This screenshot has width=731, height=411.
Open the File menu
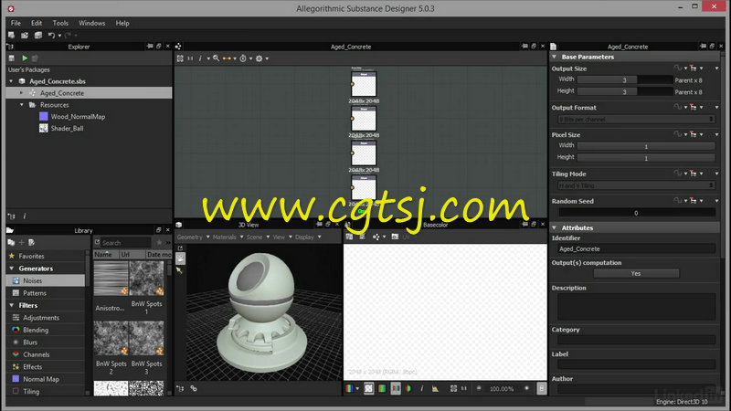pos(16,23)
